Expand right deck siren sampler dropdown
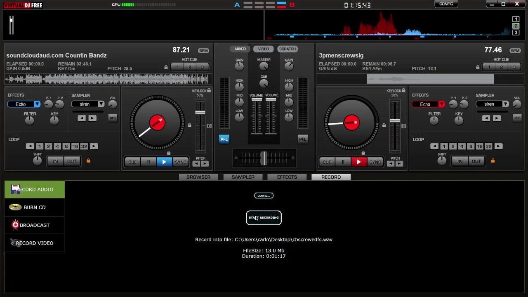The height and width of the screenshot is (297, 528). tap(505, 104)
